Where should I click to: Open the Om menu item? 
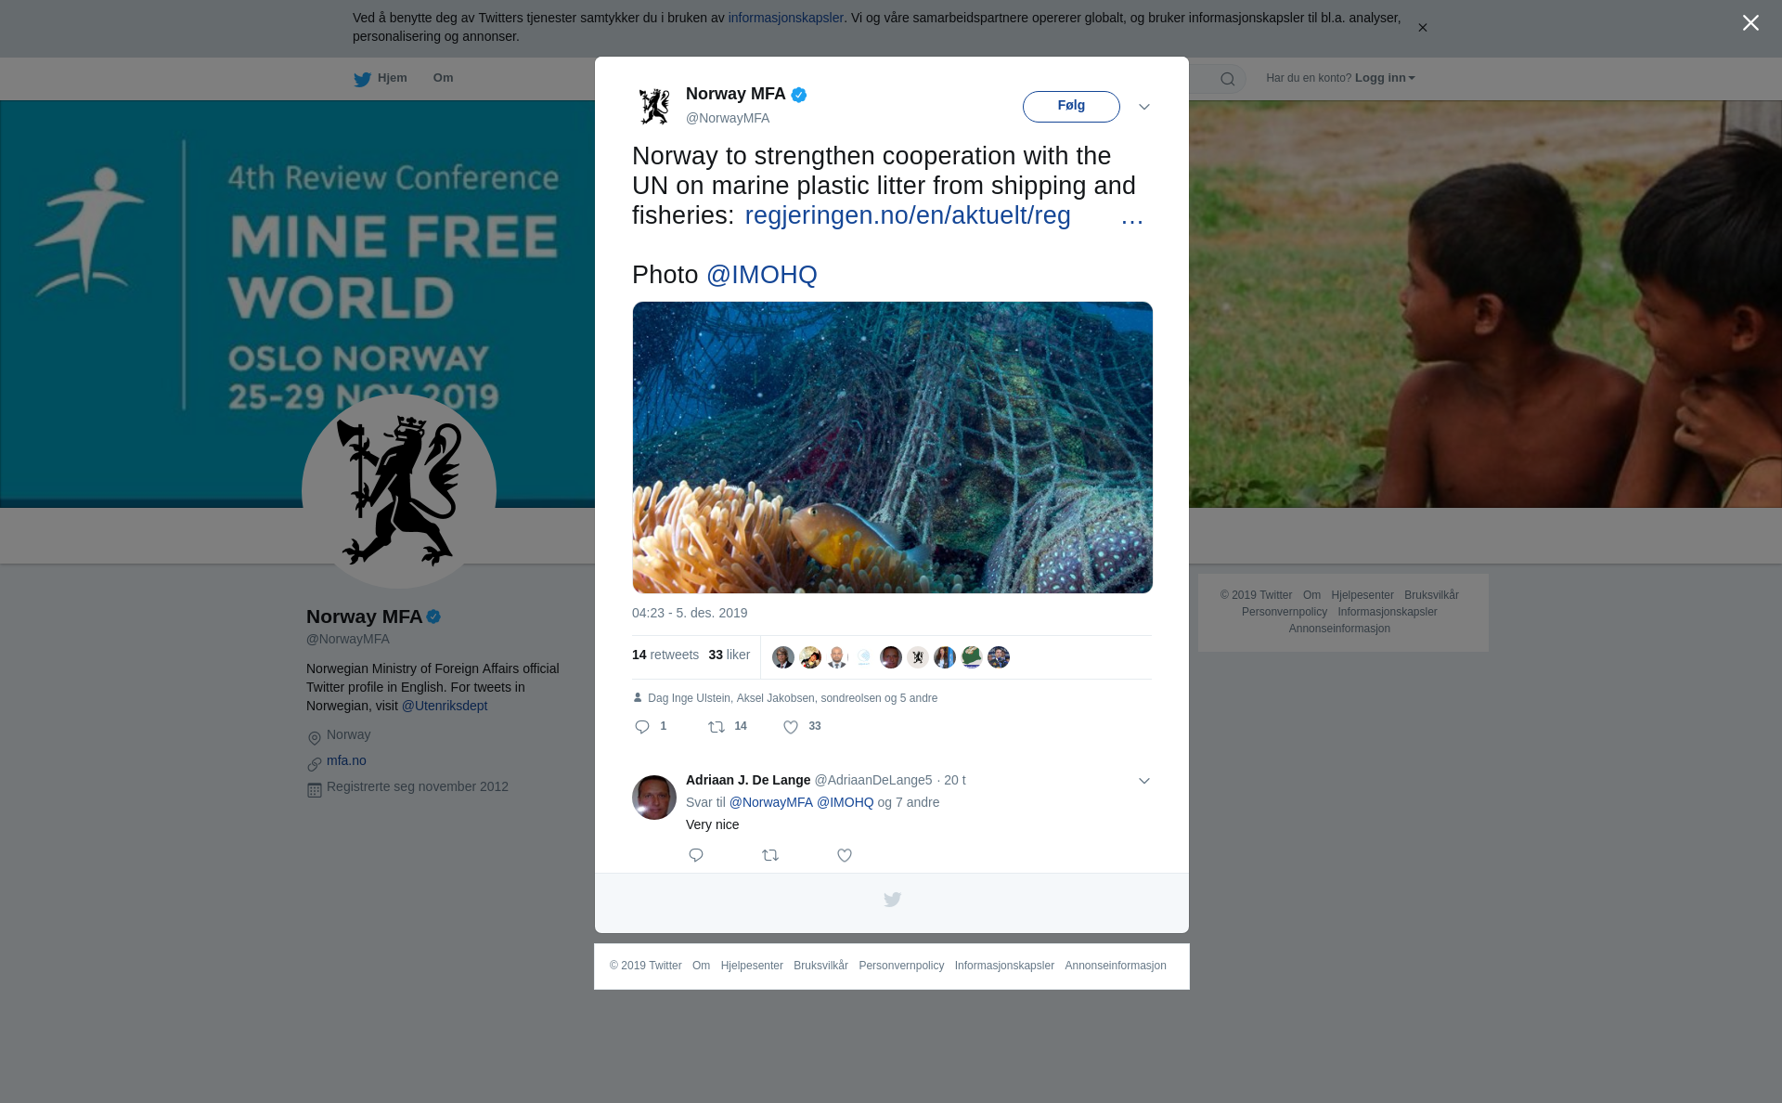(x=443, y=78)
